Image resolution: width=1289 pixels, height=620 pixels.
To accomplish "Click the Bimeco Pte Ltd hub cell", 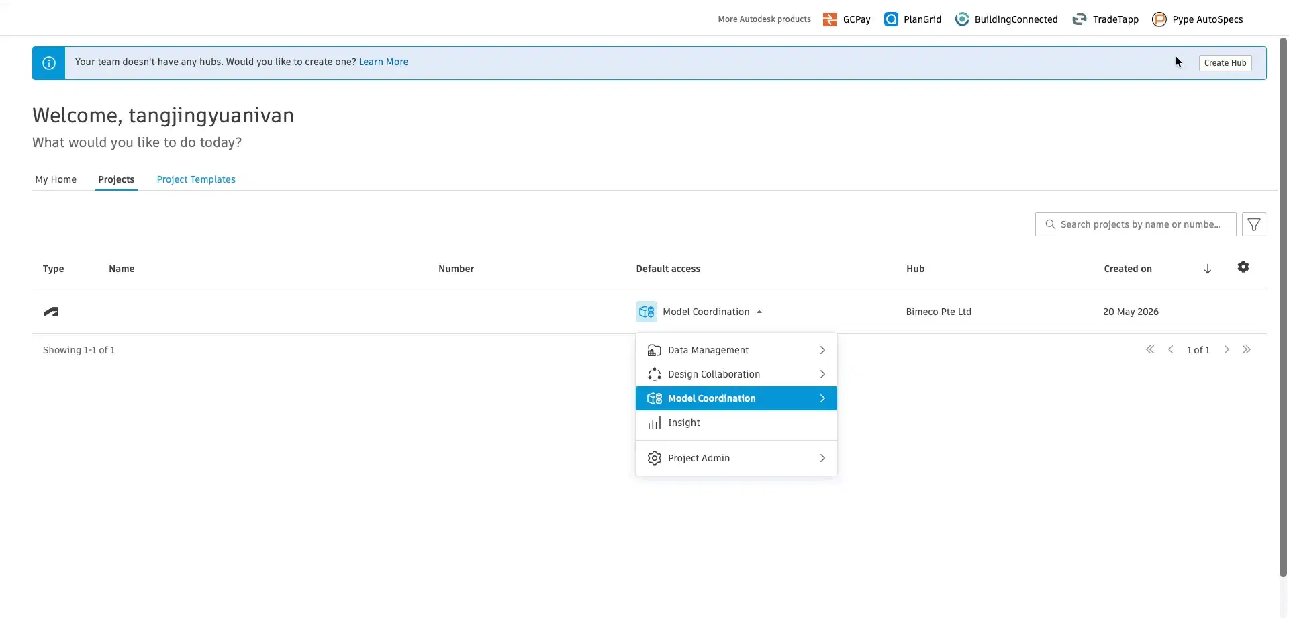I will (939, 312).
